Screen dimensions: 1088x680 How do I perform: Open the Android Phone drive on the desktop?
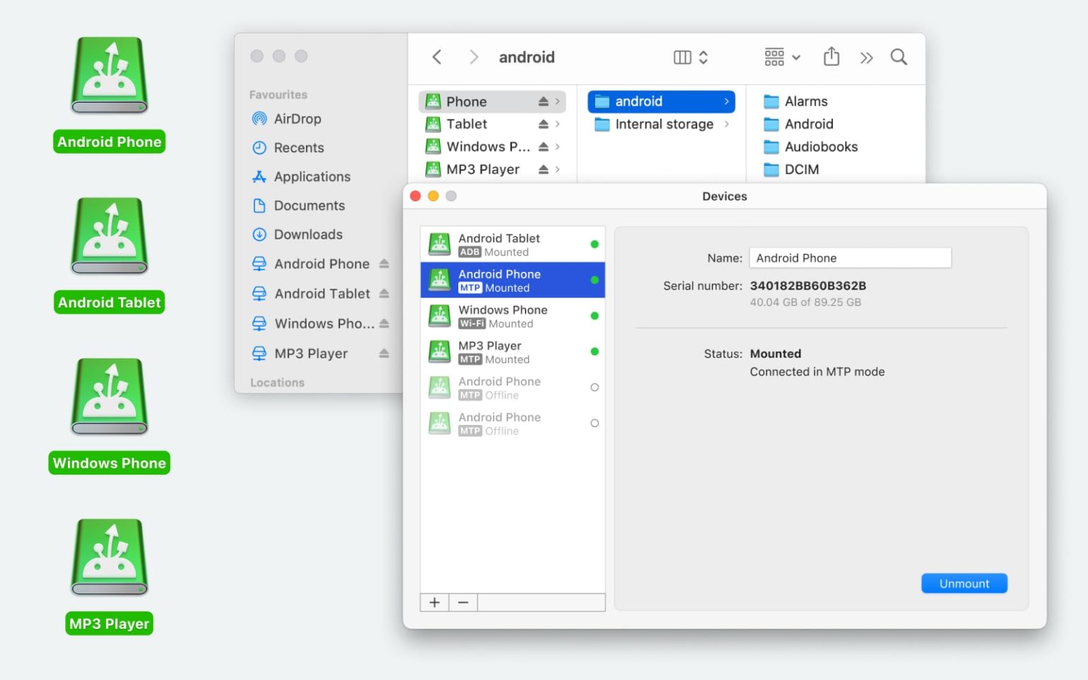[x=108, y=74]
